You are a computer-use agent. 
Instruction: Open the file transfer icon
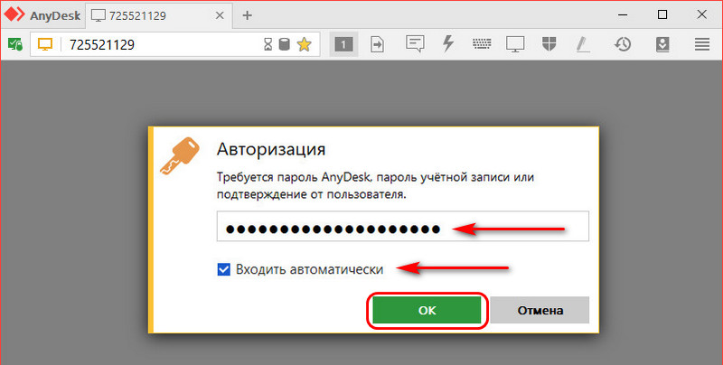377,44
